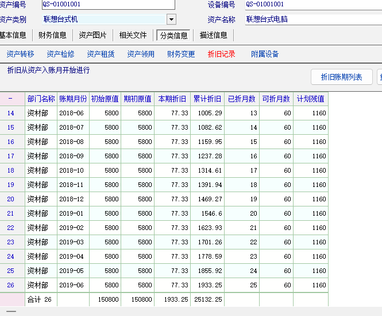The height and width of the screenshot is (316, 382).
Task: Click the 资产编号 input field
Action: tap(107, 5)
